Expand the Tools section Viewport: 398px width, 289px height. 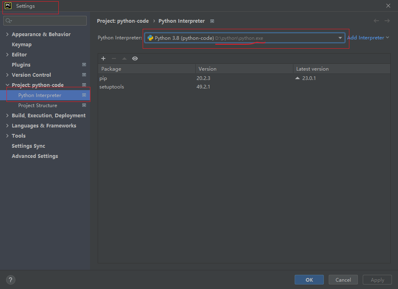[7, 136]
